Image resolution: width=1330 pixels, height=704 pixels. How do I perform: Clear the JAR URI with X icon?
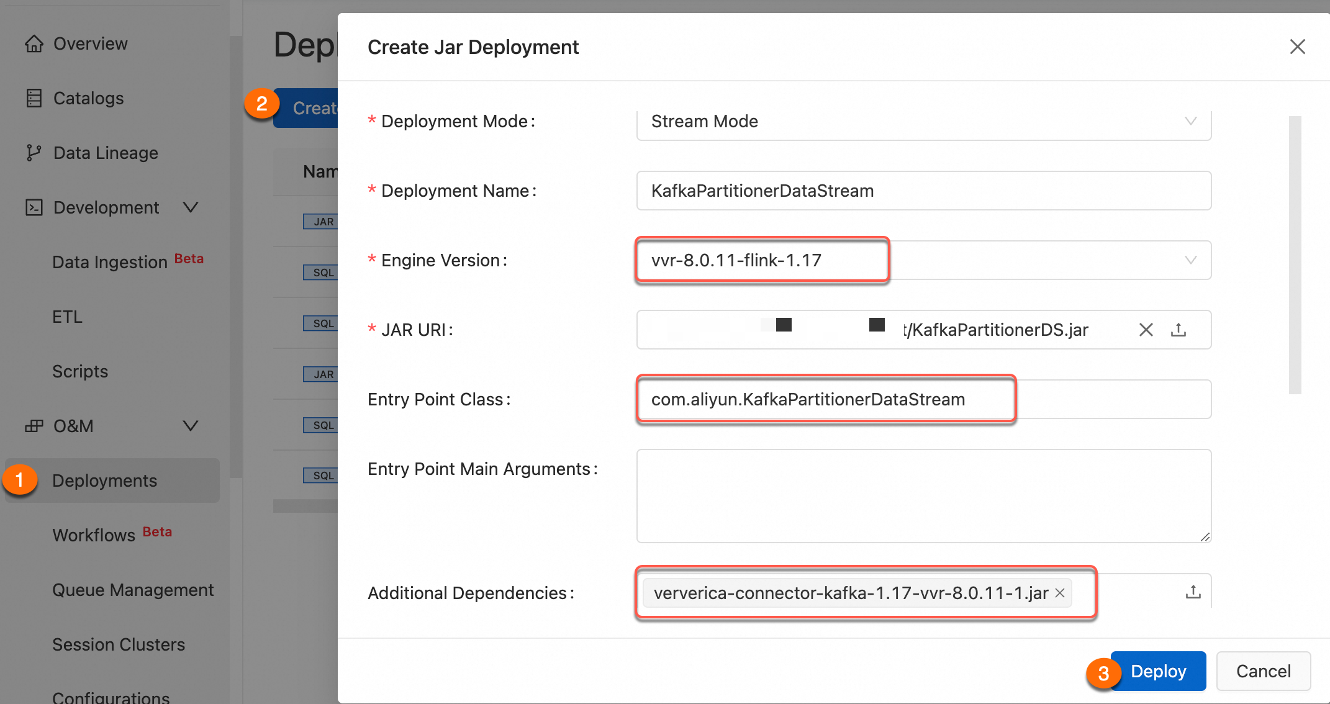click(x=1146, y=330)
